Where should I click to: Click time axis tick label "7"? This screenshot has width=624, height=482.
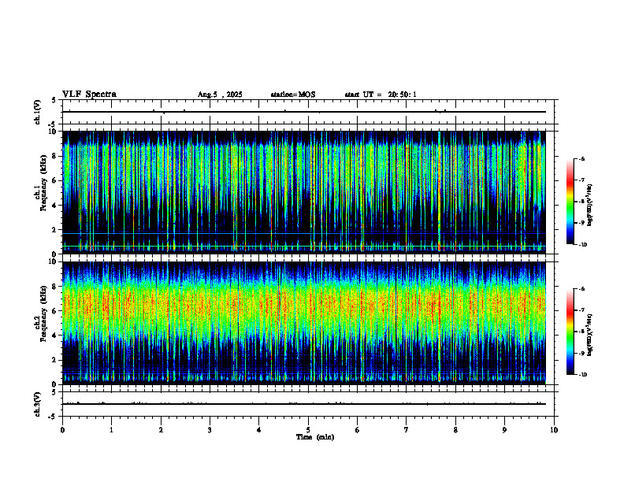pyautogui.click(x=406, y=430)
